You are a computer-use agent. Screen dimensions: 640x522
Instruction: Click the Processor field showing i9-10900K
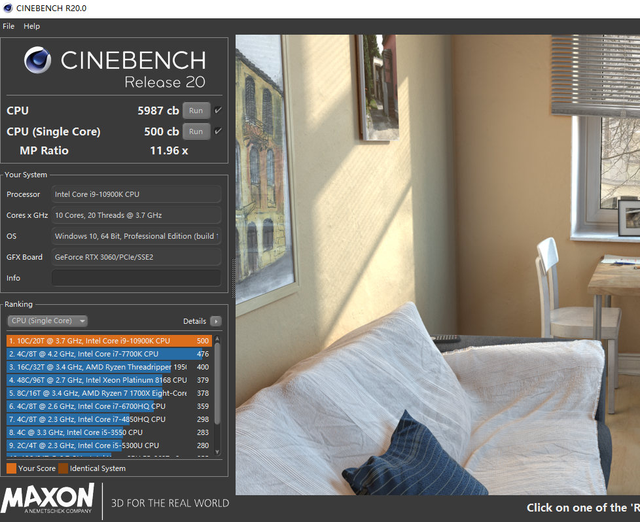(136, 194)
